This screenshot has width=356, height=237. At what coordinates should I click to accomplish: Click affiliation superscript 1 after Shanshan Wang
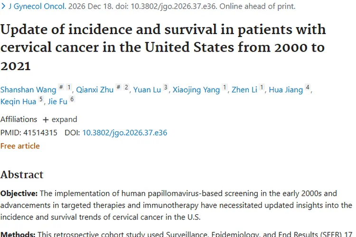tap(69, 88)
